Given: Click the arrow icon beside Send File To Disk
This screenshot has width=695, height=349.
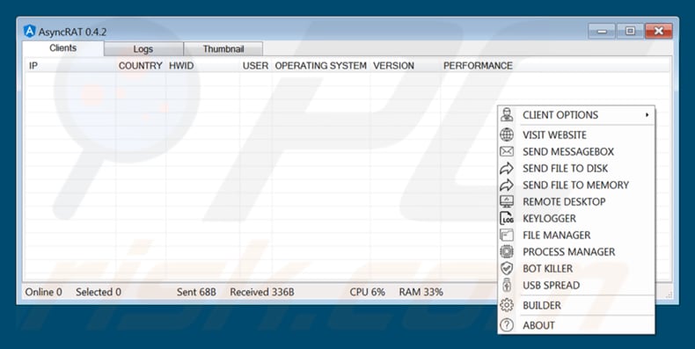Looking at the screenshot, I should 507,168.
